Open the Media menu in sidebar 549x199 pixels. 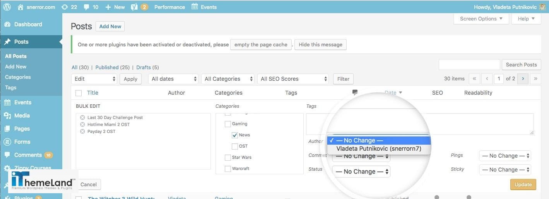tap(22, 116)
